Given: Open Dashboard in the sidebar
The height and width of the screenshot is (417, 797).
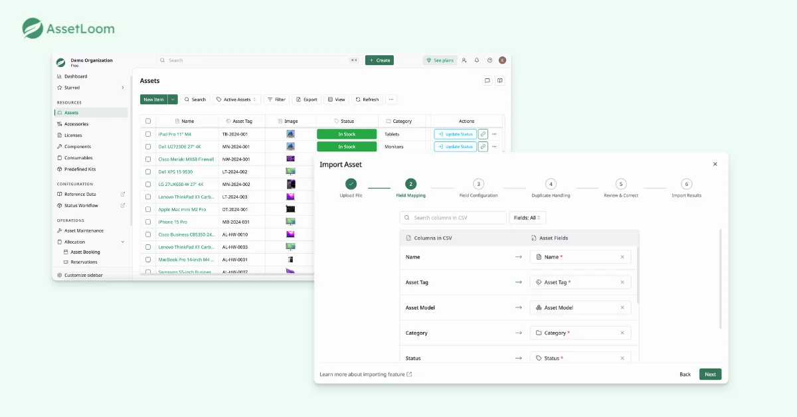Looking at the screenshot, I should (75, 76).
